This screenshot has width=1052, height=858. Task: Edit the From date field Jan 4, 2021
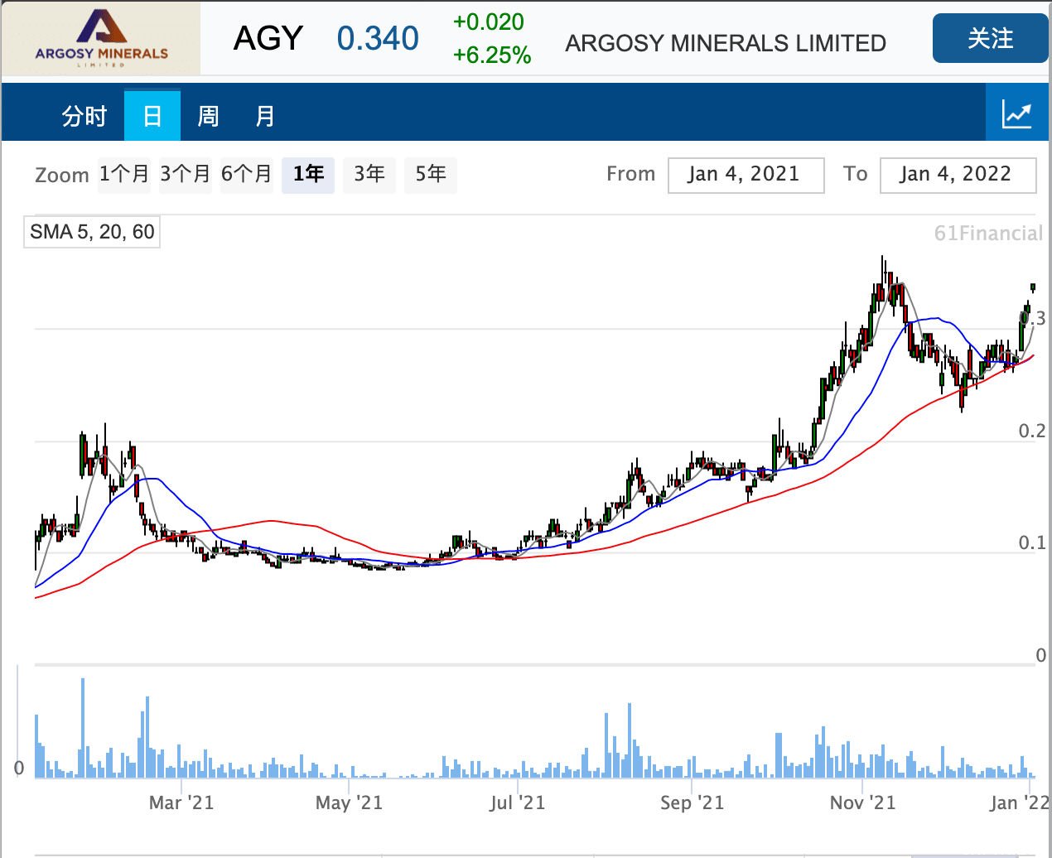(x=746, y=175)
